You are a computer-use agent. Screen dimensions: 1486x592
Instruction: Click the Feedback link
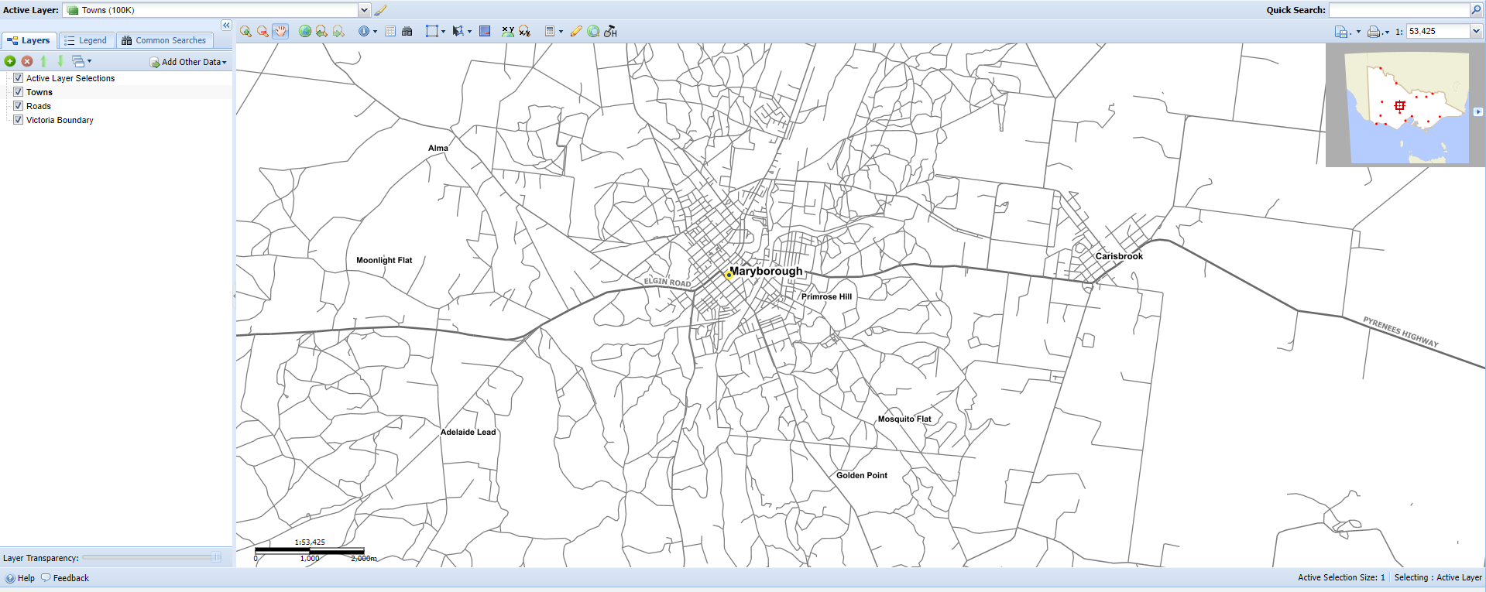[x=65, y=578]
